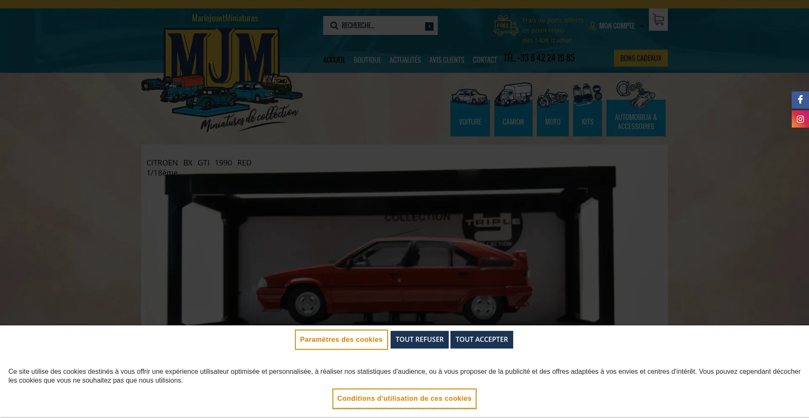Select the KITS category tile
809x418 pixels.
click(x=587, y=118)
